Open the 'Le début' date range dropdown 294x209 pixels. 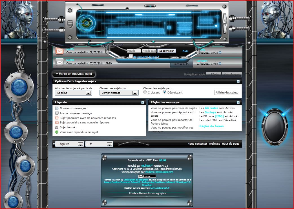pos(74,93)
